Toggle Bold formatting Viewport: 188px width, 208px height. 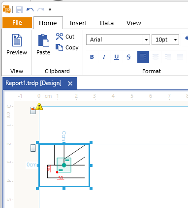pyautogui.click(x=92, y=57)
